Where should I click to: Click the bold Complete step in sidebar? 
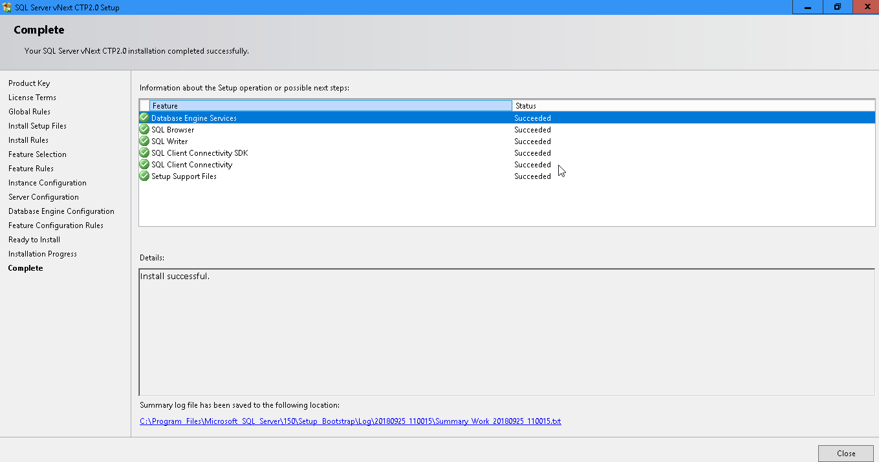[x=25, y=268]
